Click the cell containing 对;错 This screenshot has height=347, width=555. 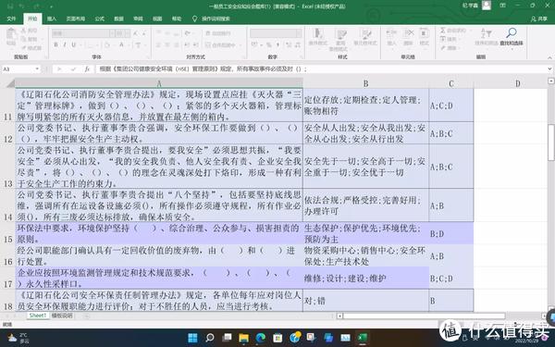365,301
